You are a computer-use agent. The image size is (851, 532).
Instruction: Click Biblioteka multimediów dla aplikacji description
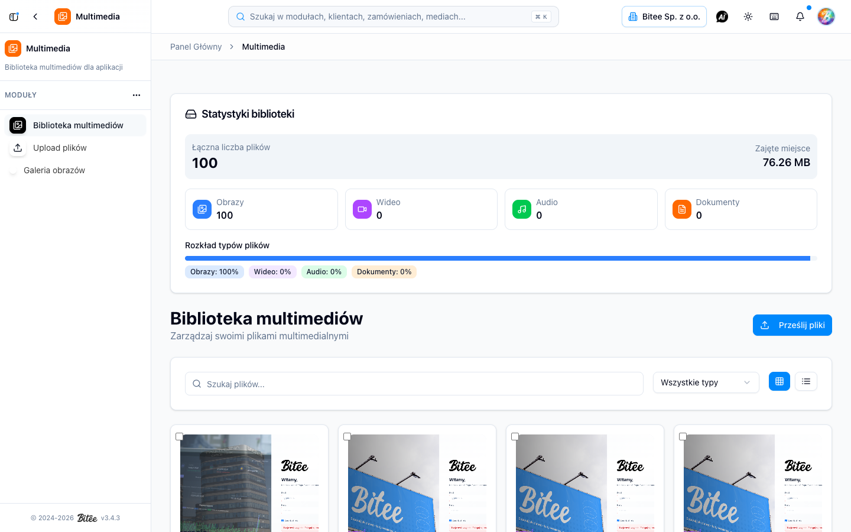64,67
